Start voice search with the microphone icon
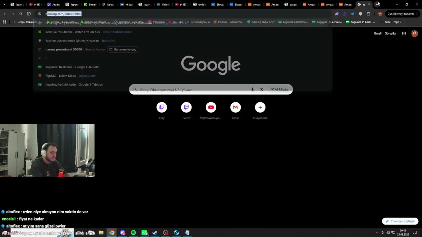Screen dimensions: 422x237 253,90
